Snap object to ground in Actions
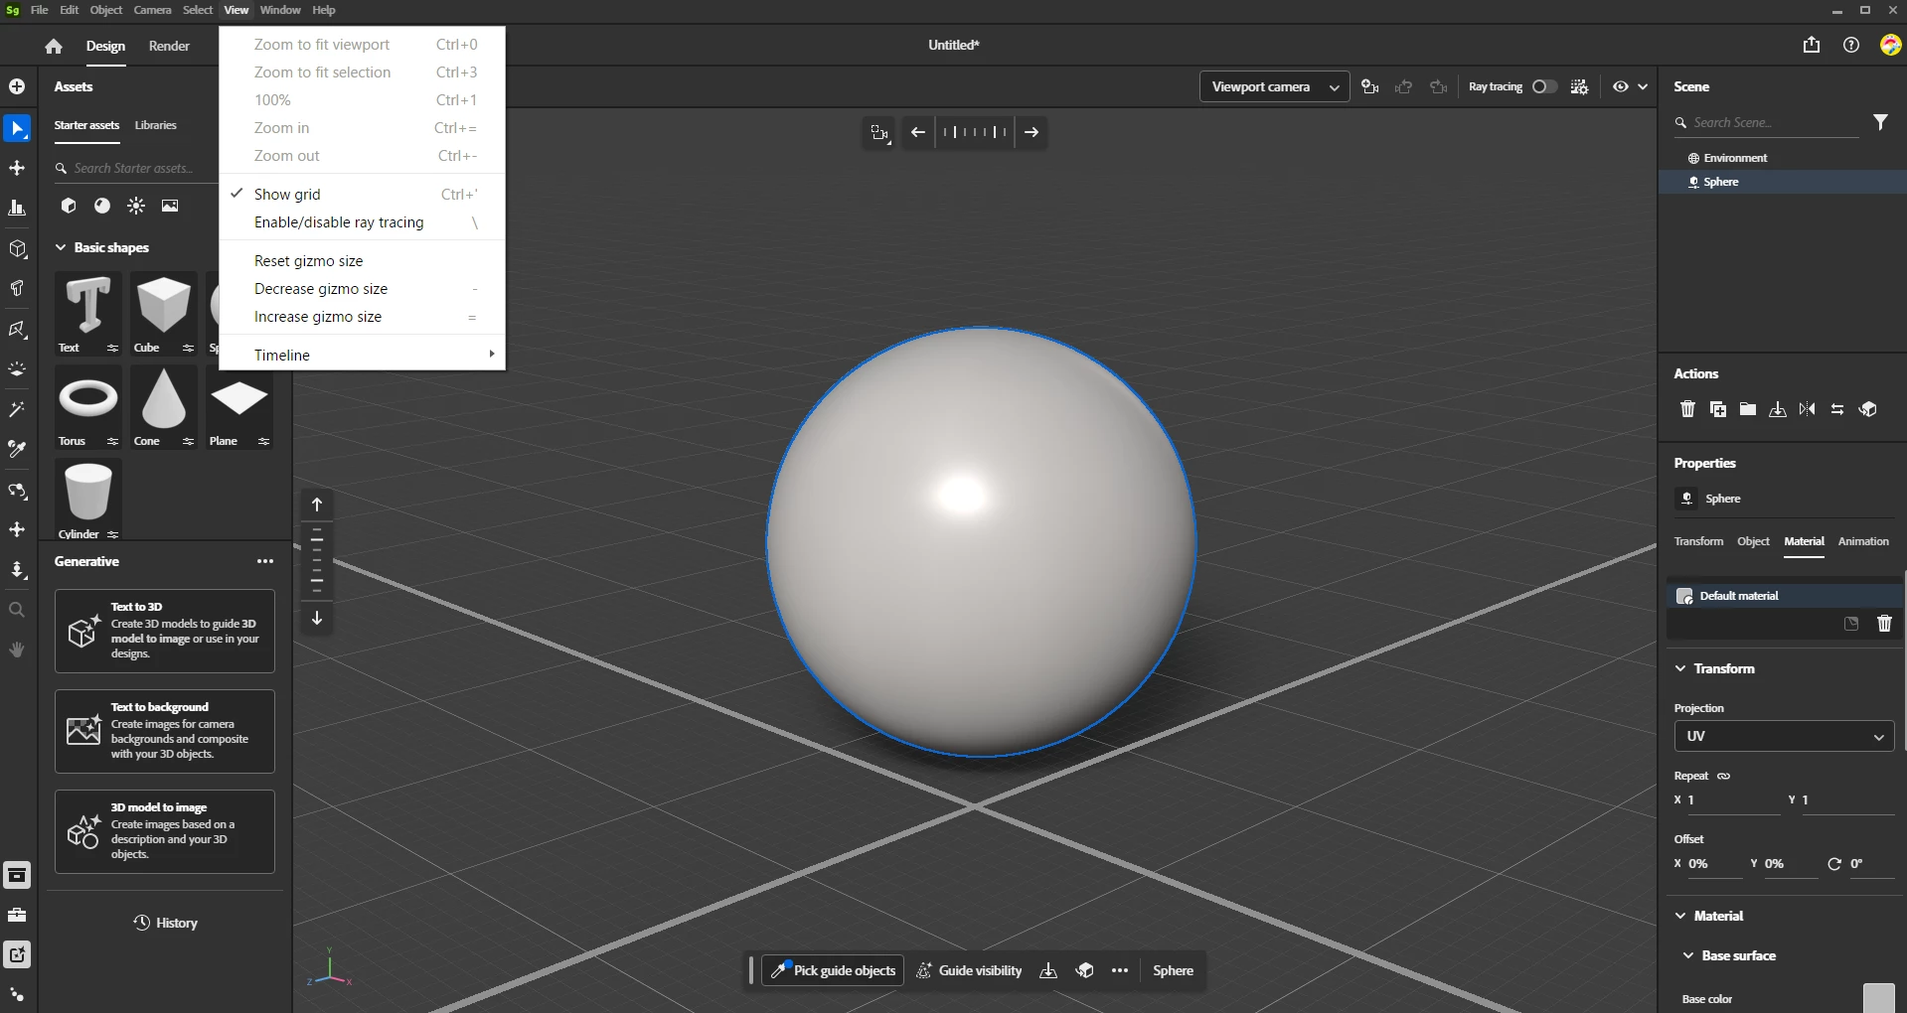1907x1013 pixels. (x=1778, y=409)
